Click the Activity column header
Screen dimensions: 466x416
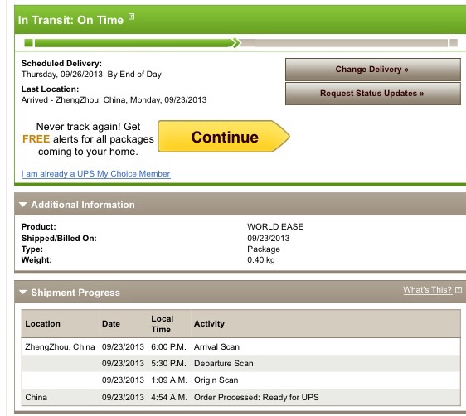click(209, 324)
